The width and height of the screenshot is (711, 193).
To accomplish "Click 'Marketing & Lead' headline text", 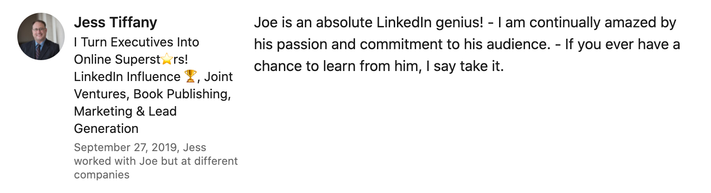I will pyautogui.click(x=125, y=112).
